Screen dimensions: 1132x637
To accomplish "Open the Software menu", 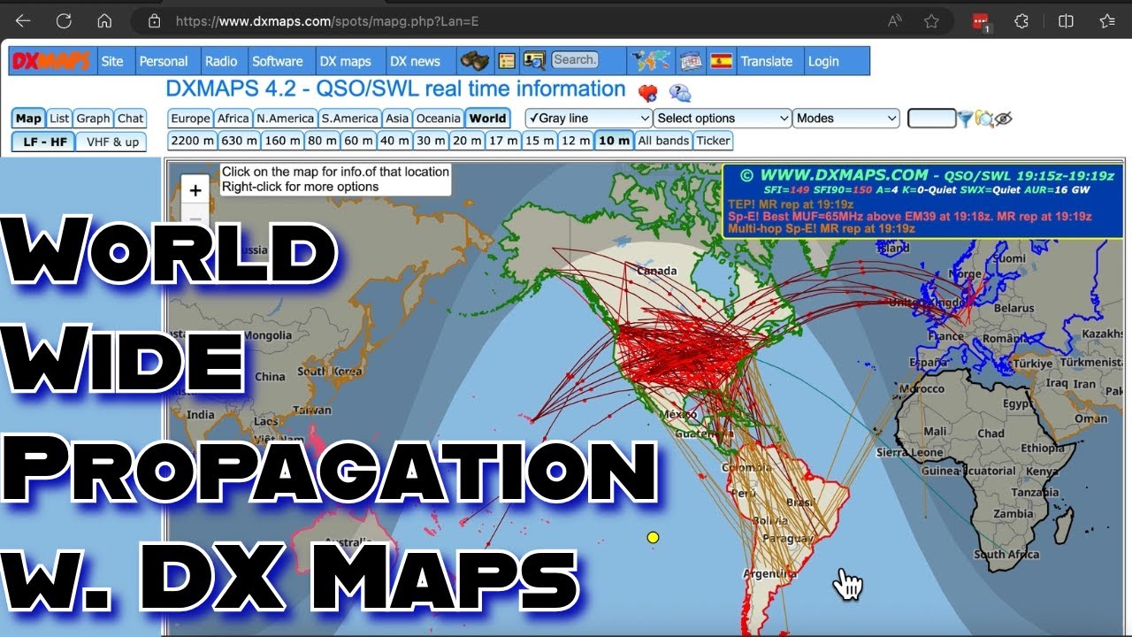I will [x=278, y=61].
